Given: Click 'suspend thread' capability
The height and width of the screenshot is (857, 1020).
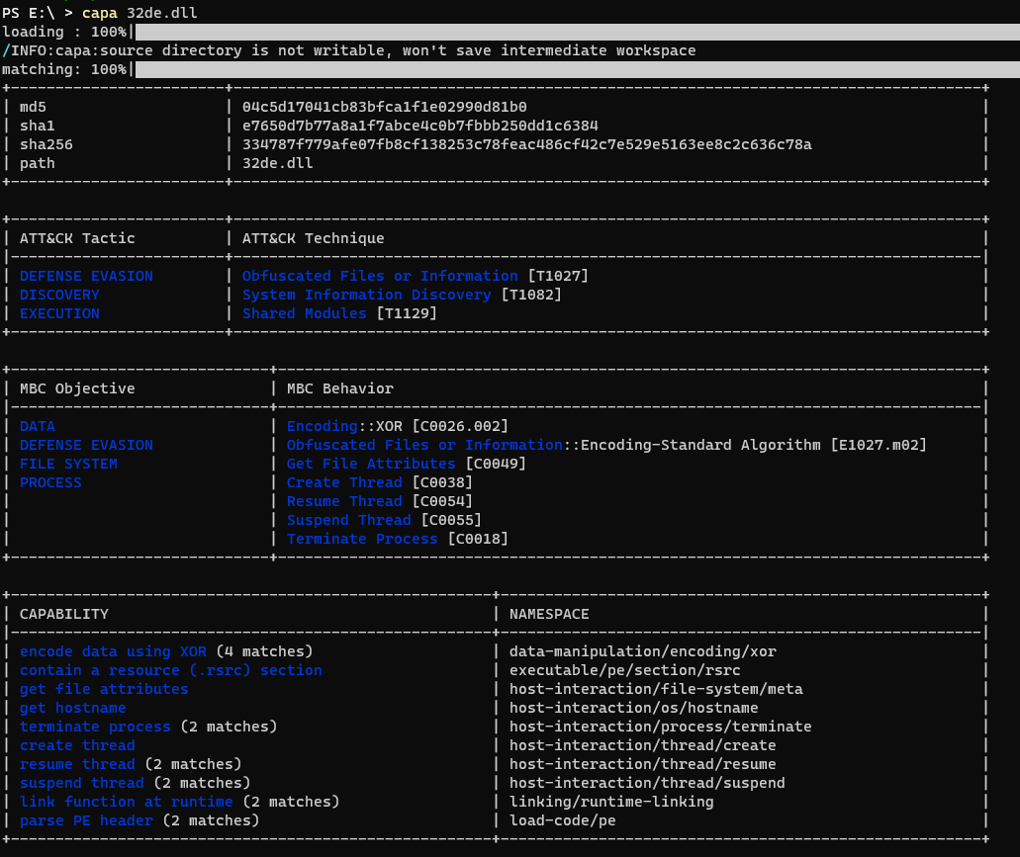Looking at the screenshot, I should tap(82, 784).
